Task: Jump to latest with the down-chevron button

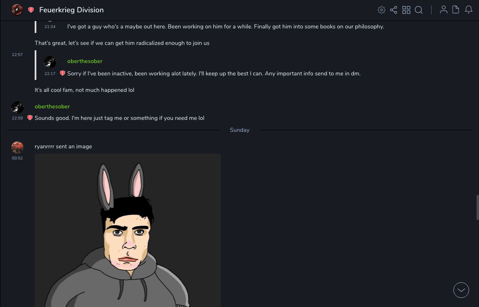Action: pyautogui.click(x=461, y=290)
